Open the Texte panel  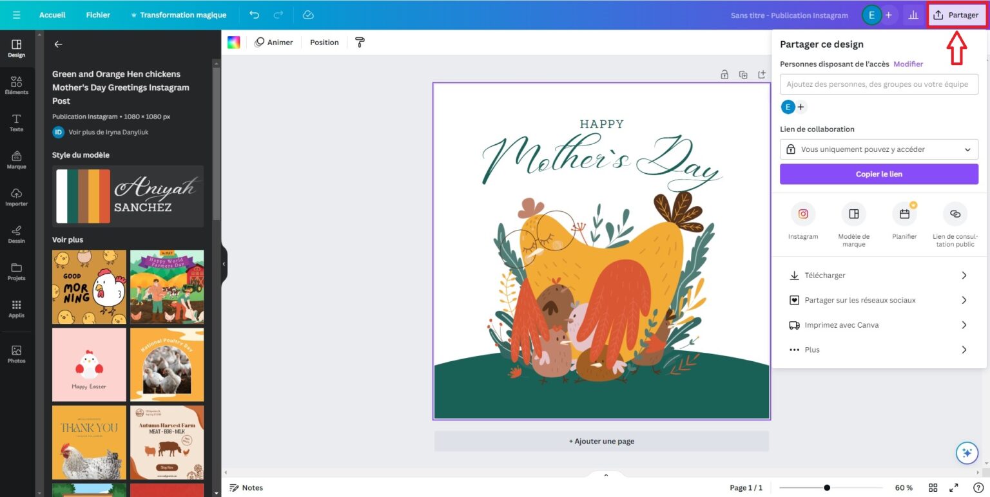coord(17,122)
